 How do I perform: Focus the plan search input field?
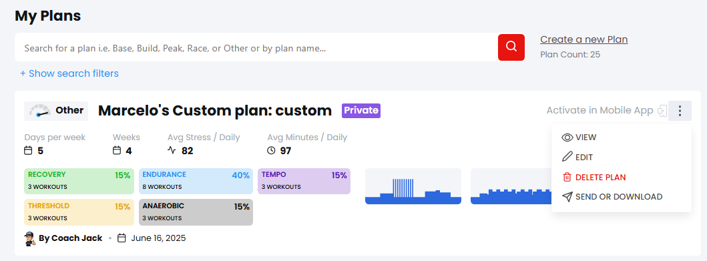coord(256,47)
